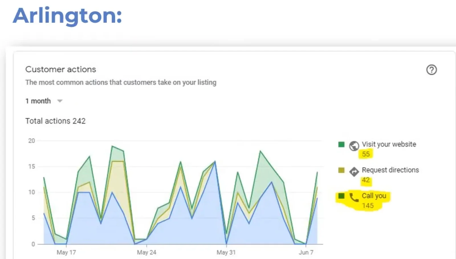The height and width of the screenshot is (259, 456).
Task: Click the globe icon next to Visit your website
Action: [x=354, y=146]
